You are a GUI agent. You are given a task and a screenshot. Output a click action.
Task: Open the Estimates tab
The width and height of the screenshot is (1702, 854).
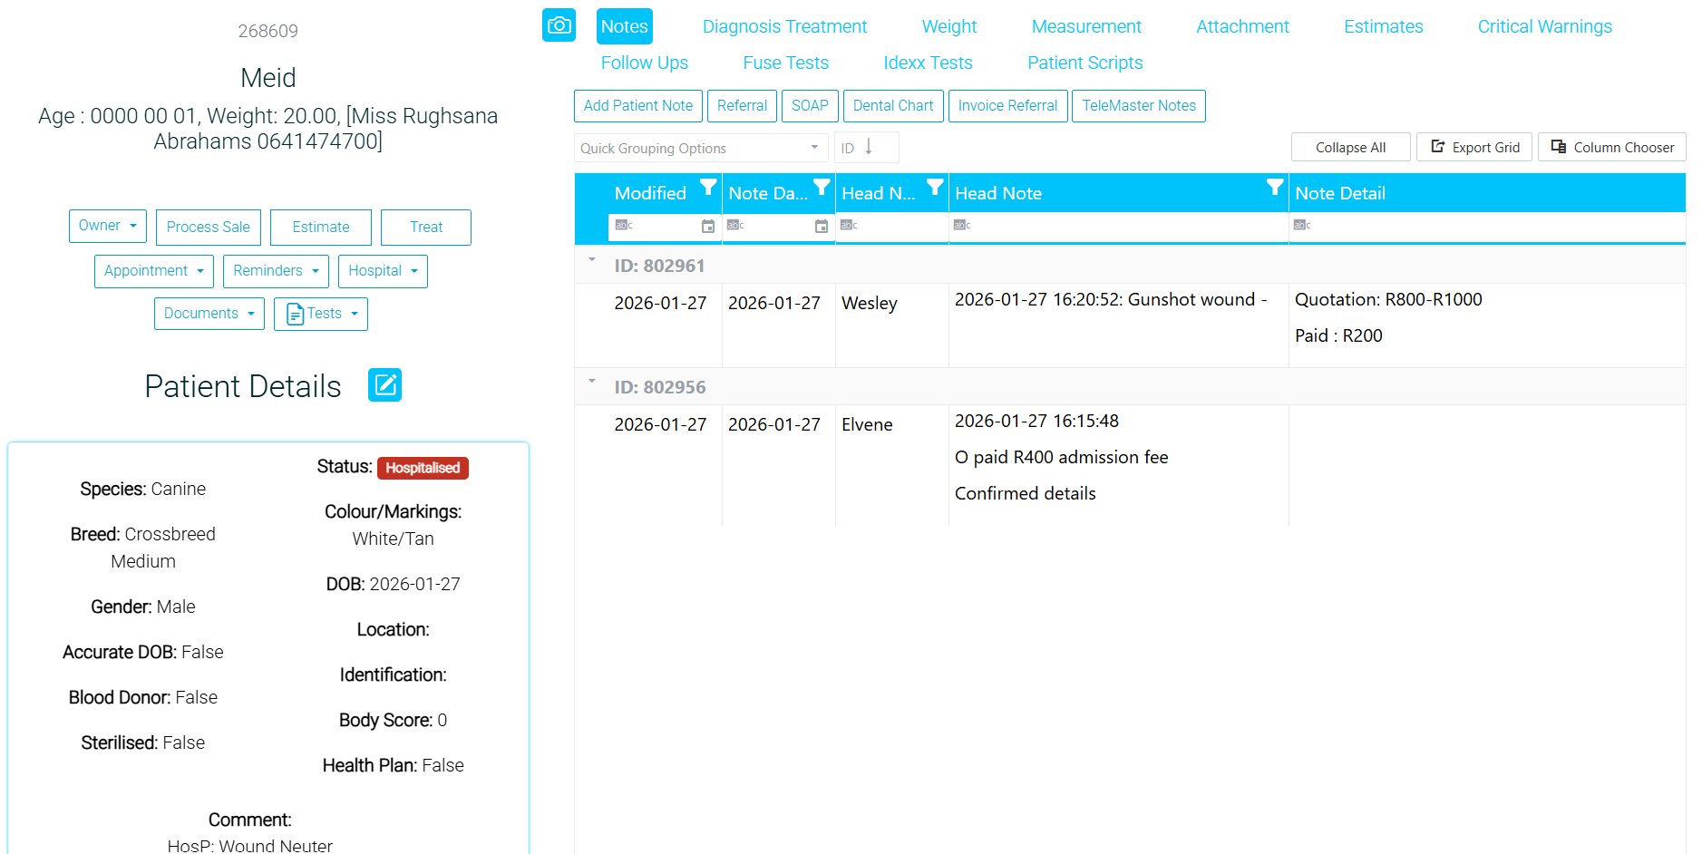click(1383, 26)
